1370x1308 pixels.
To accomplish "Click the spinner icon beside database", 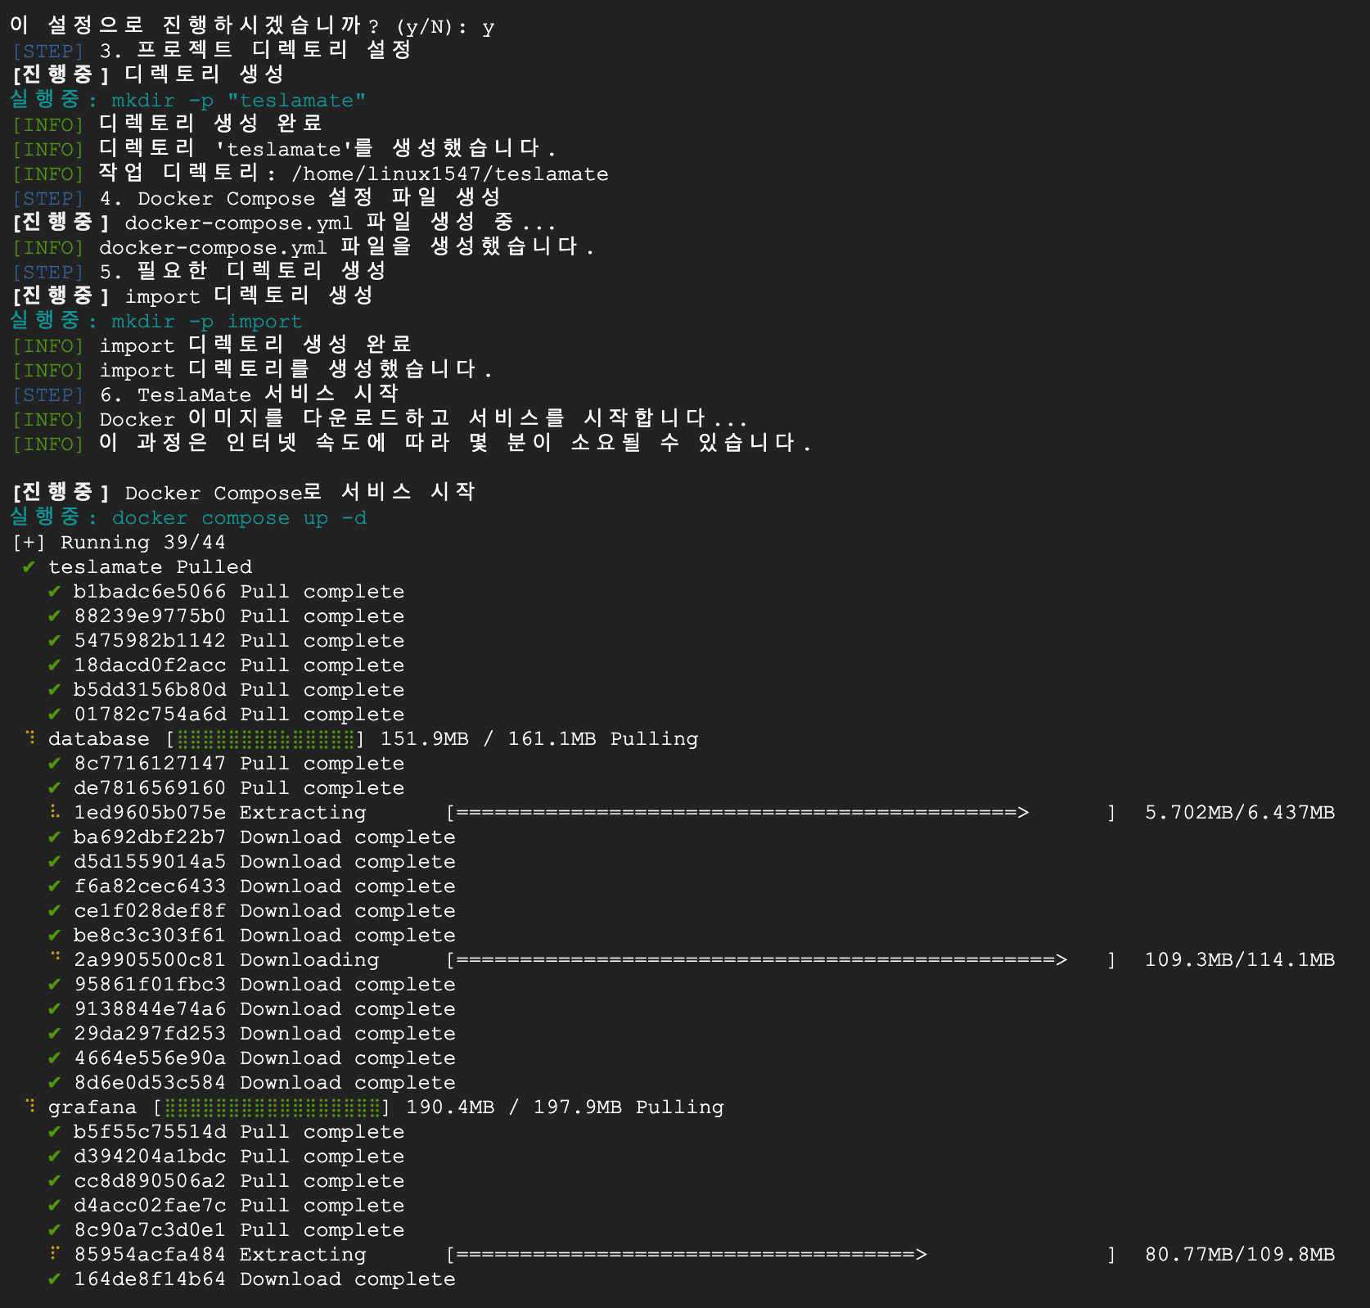I will (x=30, y=737).
